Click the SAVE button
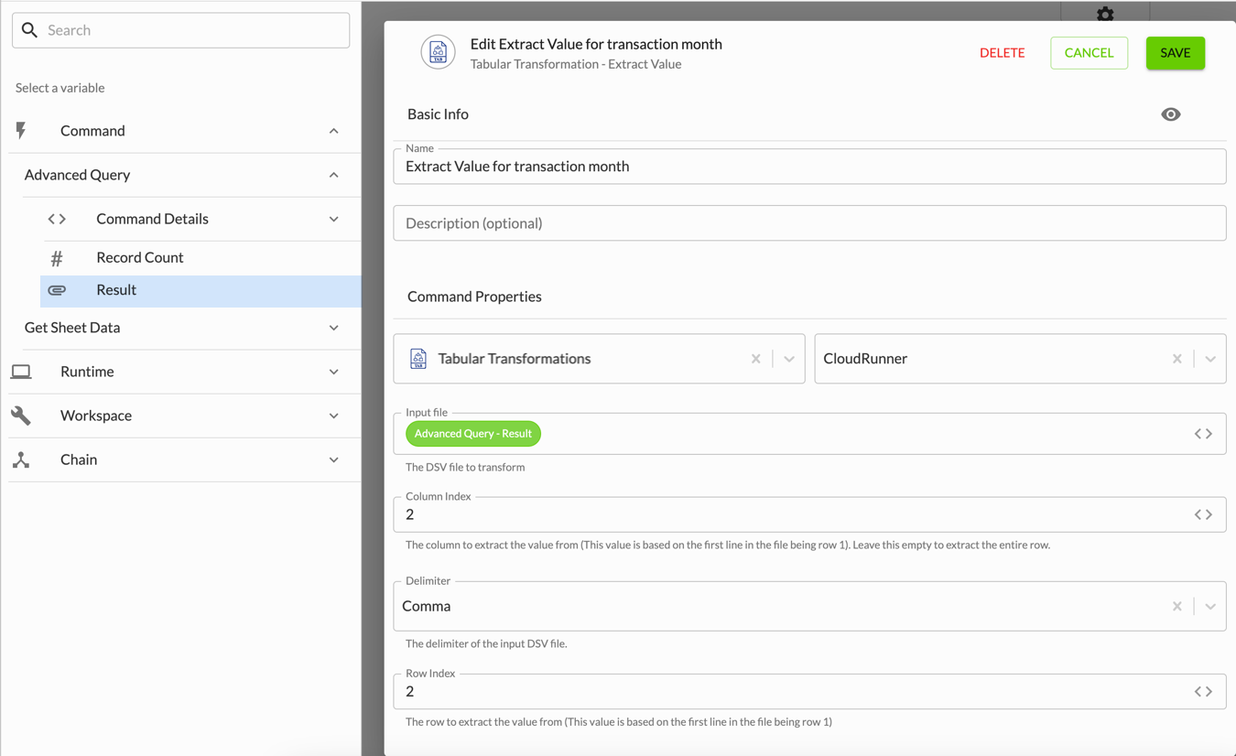1236x756 pixels. point(1175,53)
